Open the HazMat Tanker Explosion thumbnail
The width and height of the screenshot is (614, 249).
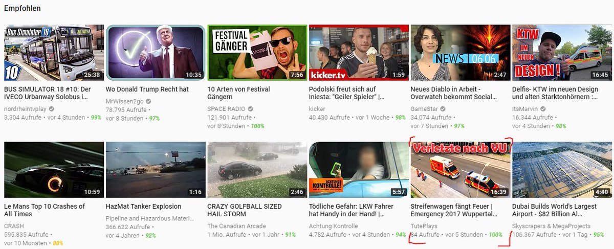point(155,170)
